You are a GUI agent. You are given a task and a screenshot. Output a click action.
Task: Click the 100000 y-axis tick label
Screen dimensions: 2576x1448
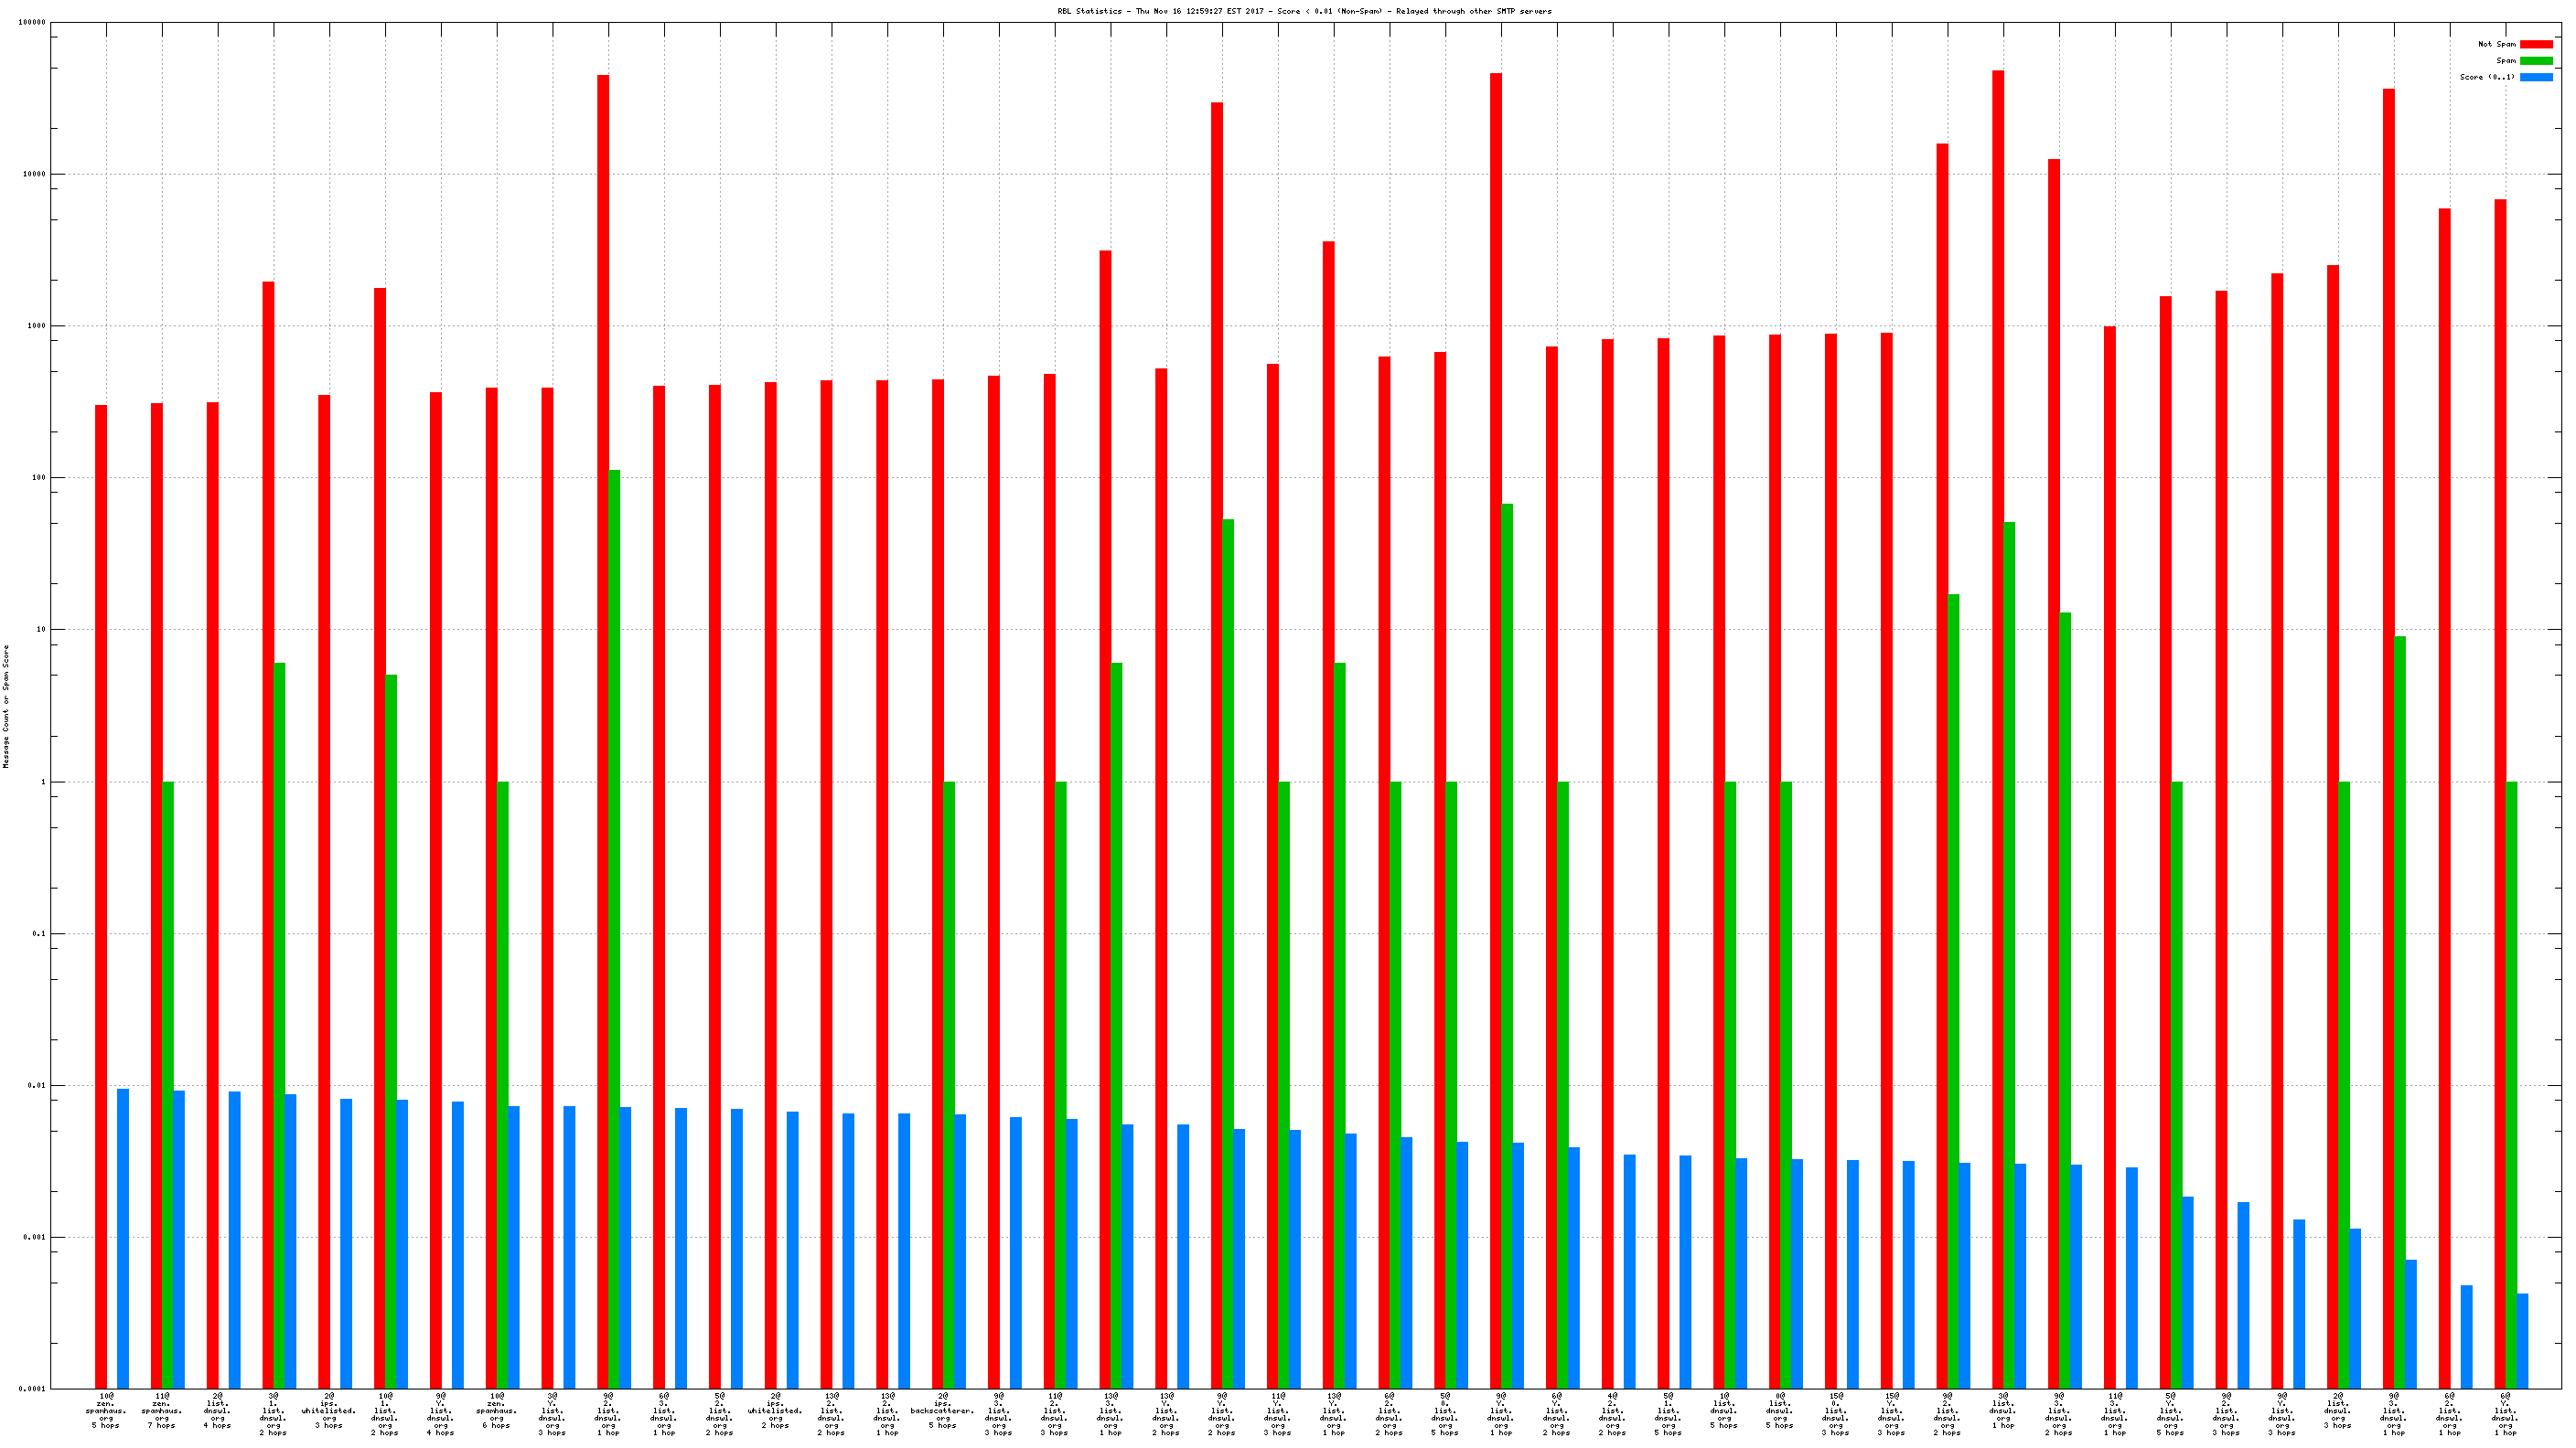(32, 22)
